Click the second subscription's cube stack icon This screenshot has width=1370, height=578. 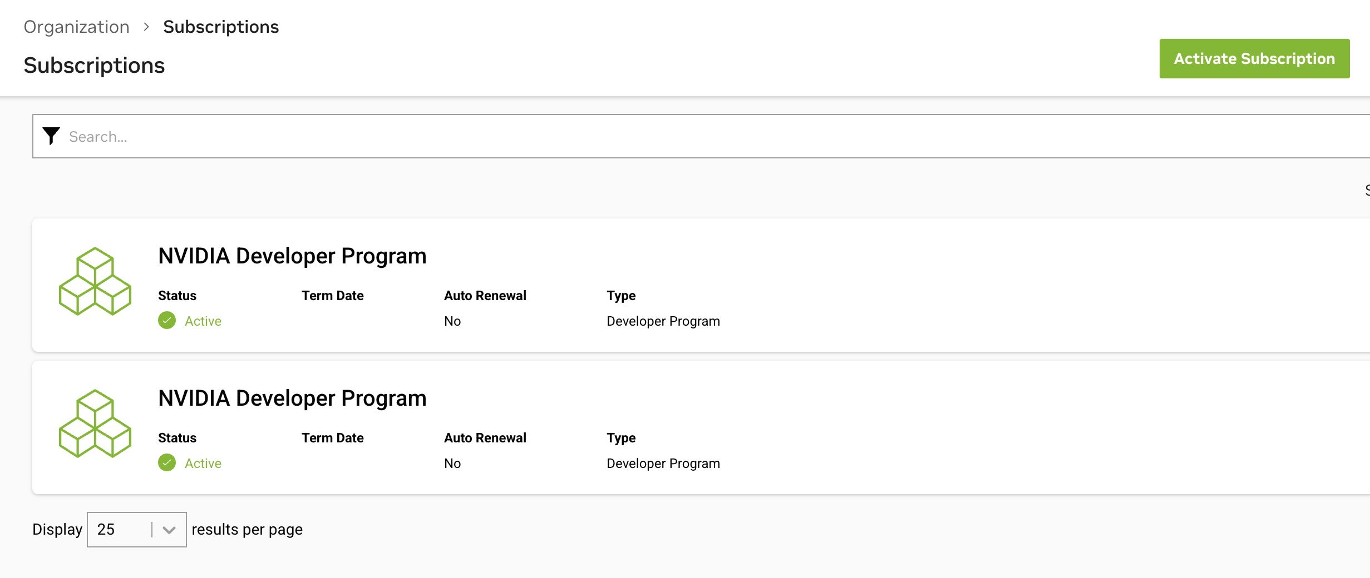click(95, 423)
